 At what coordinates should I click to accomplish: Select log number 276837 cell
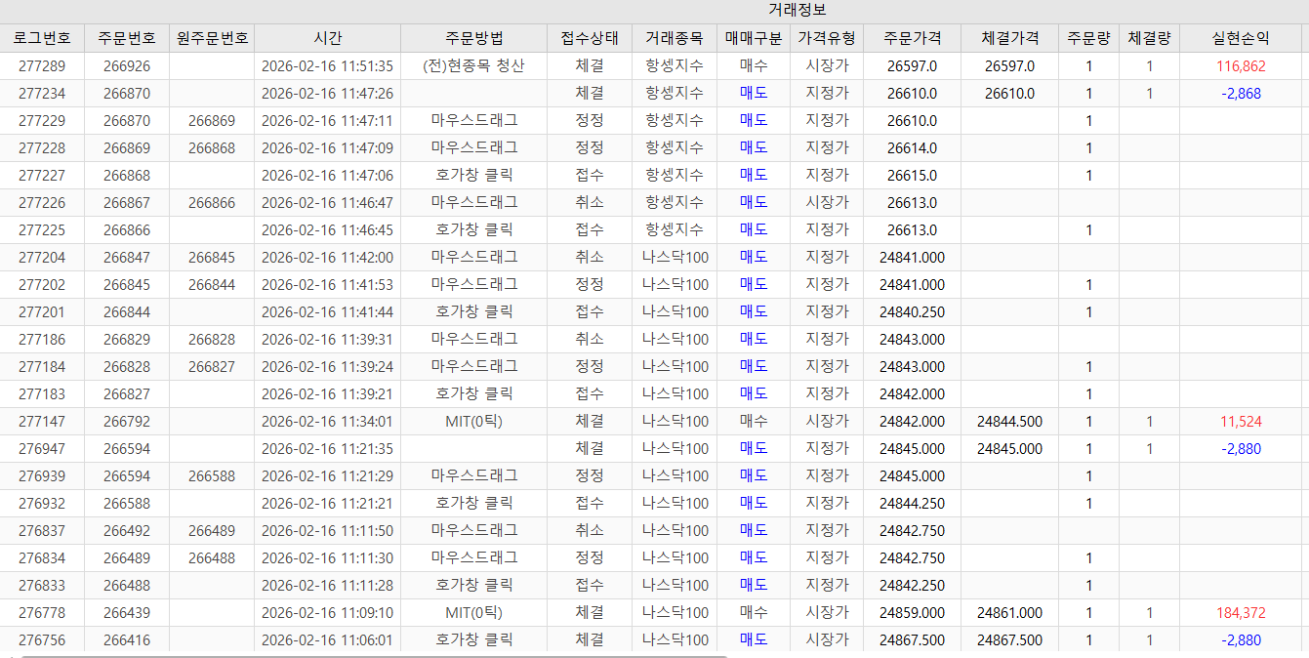click(42, 531)
